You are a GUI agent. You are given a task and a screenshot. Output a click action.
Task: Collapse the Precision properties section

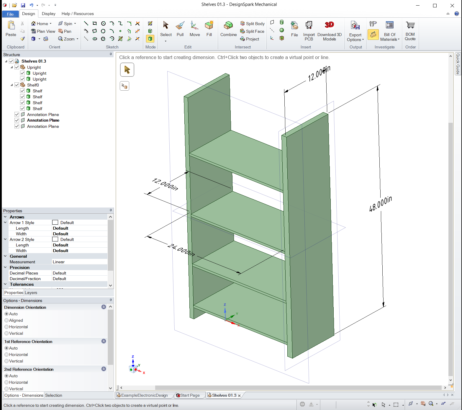click(x=5, y=267)
